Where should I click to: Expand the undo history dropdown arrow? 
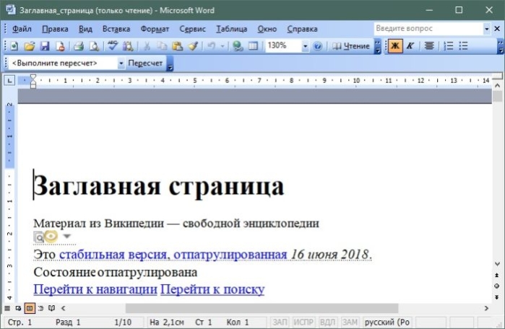(223, 47)
